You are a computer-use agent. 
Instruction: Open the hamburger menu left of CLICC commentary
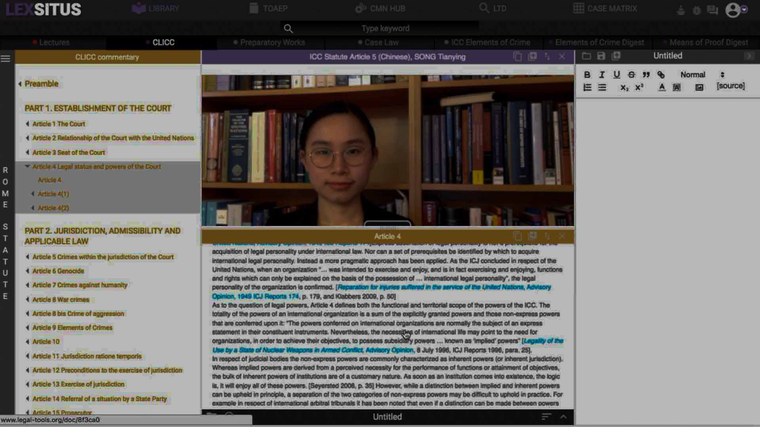(x=6, y=59)
